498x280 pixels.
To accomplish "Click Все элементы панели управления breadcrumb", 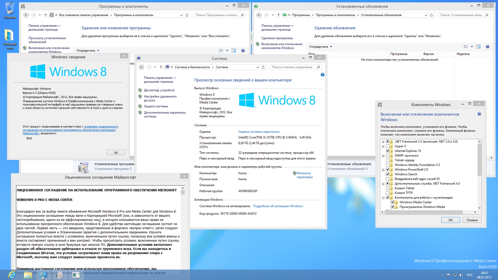I will pyautogui.click(x=84, y=15).
